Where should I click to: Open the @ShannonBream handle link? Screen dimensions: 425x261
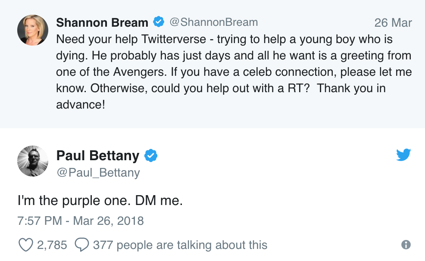(213, 22)
